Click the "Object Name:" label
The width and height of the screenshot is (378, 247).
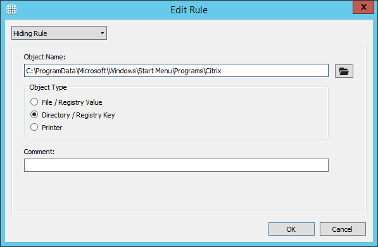(44, 57)
